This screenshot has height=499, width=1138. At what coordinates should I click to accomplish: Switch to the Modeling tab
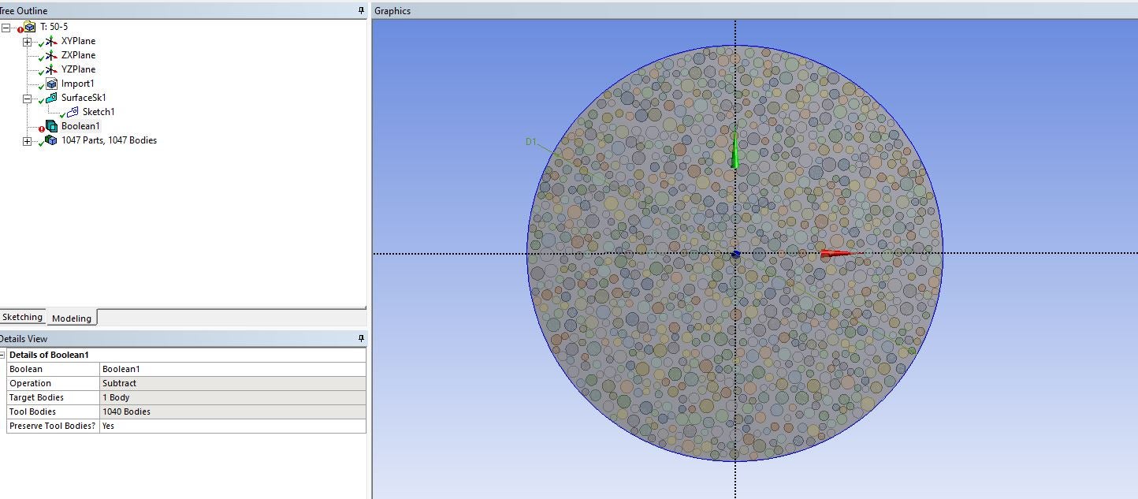[x=72, y=318]
